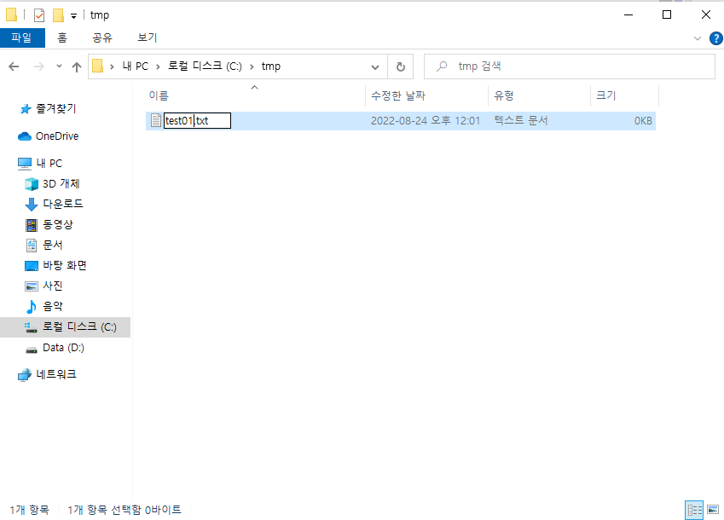
Task: Expand the chevron after 내 PC in path
Action: click(x=158, y=66)
